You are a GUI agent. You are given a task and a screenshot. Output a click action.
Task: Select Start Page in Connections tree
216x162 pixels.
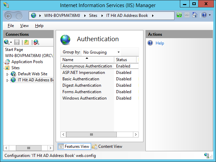pos(14,50)
